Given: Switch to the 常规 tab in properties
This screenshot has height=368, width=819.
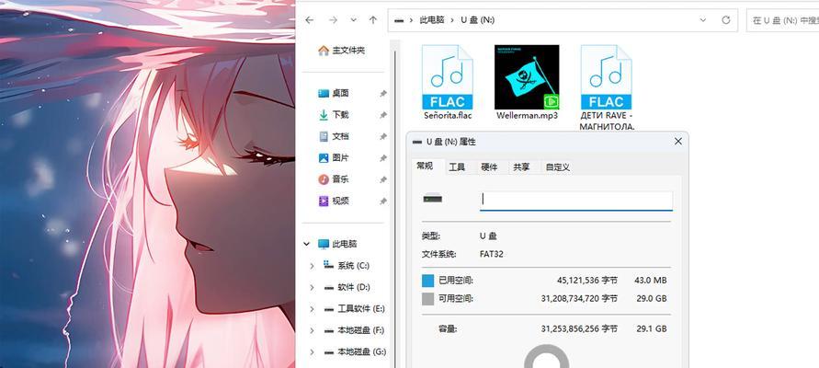Looking at the screenshot, I should tap(425, 167).
